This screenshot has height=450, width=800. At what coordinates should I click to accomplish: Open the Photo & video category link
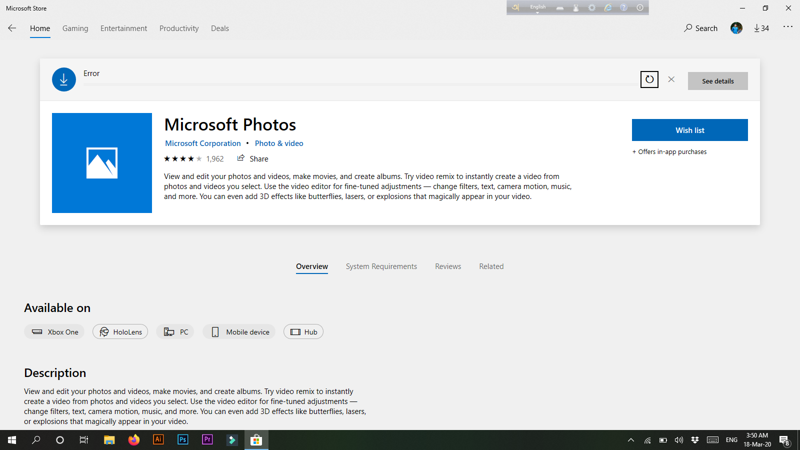(x=279, y=143)
